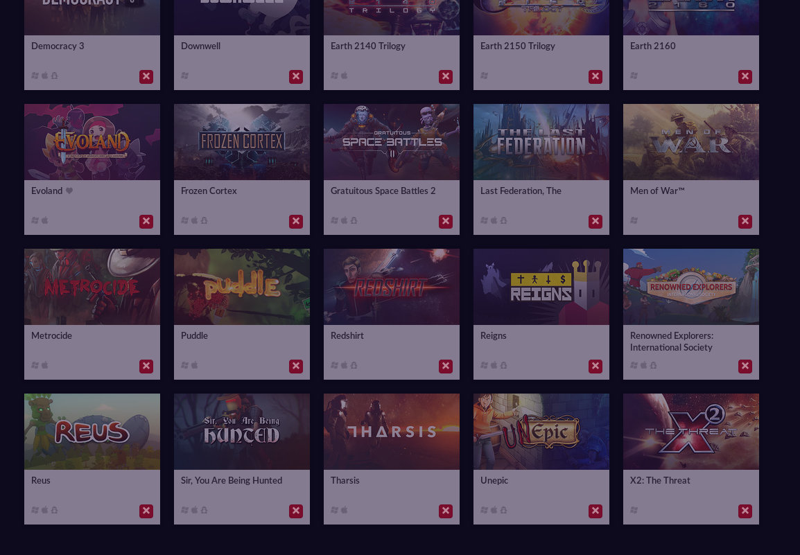The height and width of the screenshot is (555, 800).
Task: Remove Downwell using the red X button
Action: tap(296, 76)
